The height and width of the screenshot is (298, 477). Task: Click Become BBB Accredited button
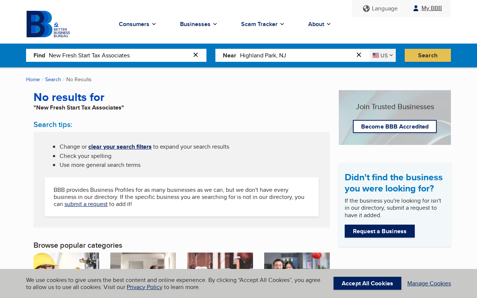coord(395,127)
